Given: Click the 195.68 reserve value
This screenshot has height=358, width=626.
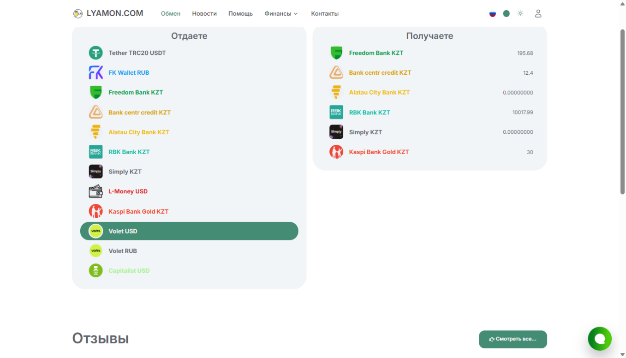Looking at the screenshot, I should [x=525, y=54].
